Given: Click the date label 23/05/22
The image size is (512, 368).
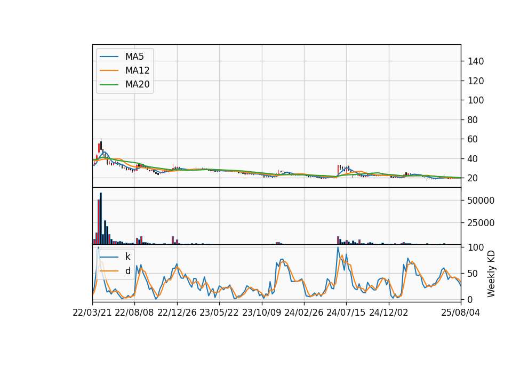Looking at the screenshot, I should pyautogui.click(x=219, y=313).
